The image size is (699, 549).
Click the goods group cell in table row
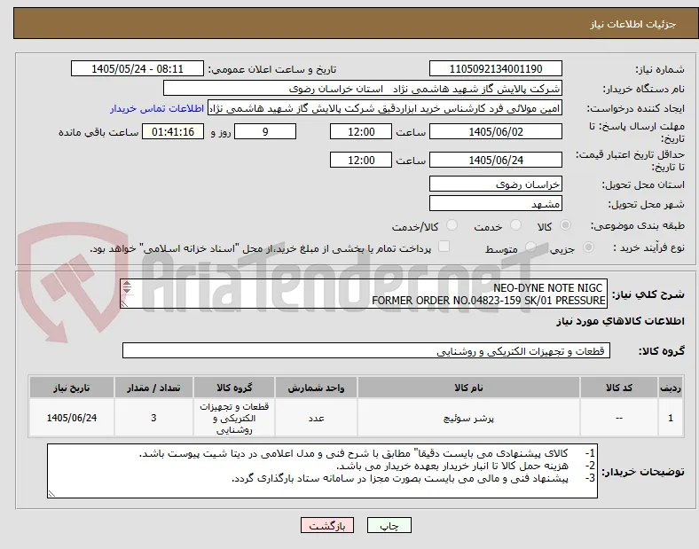[234, 418]
